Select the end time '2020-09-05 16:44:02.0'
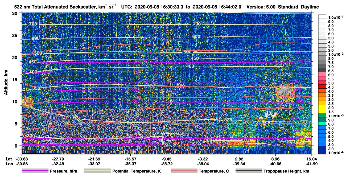346x177 pixels. 217,7
